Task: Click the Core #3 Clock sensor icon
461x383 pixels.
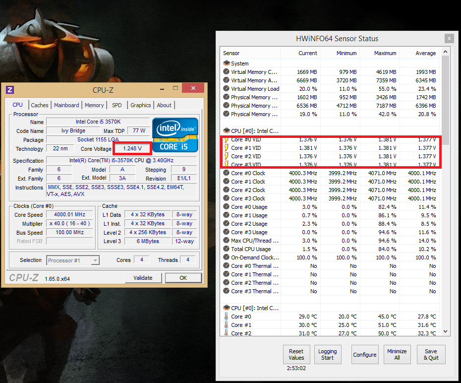Action: pos(226,198)
